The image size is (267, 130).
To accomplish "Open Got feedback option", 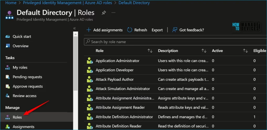I will click(x=188, y=30).
